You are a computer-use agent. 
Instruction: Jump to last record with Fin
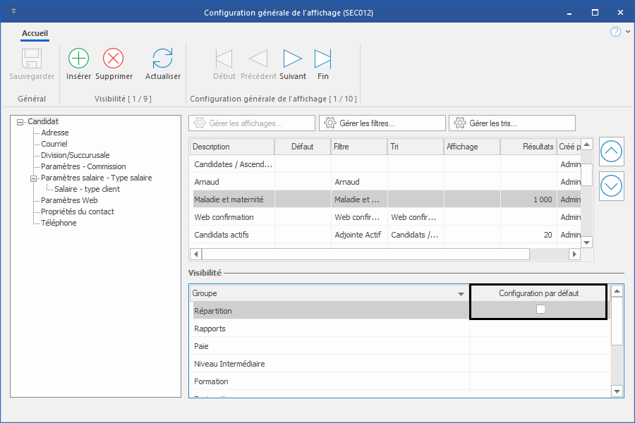[x=322, y=58]
